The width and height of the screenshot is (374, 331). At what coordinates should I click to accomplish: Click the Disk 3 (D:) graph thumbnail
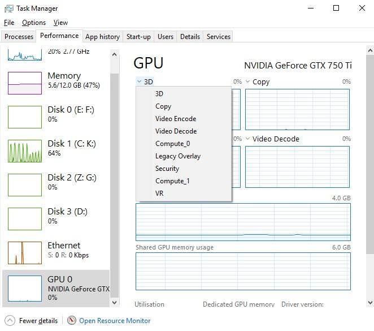[25, 218]
